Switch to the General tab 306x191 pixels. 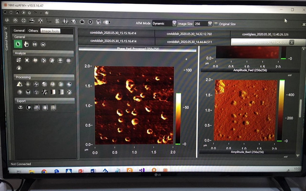[x=19, y=31]
